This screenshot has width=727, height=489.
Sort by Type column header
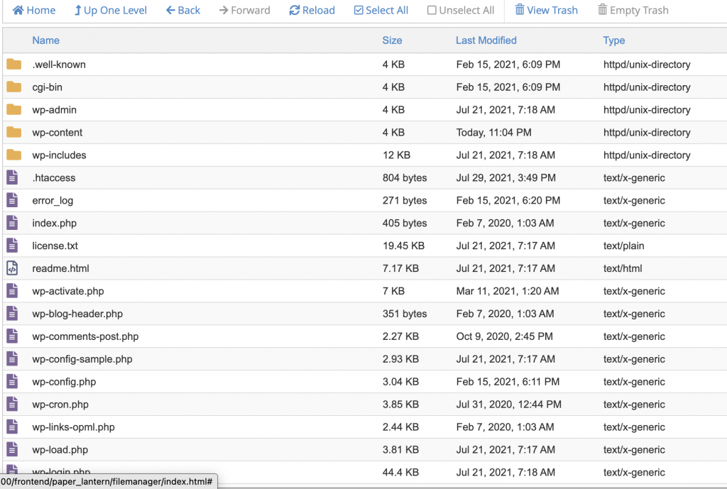614,40
